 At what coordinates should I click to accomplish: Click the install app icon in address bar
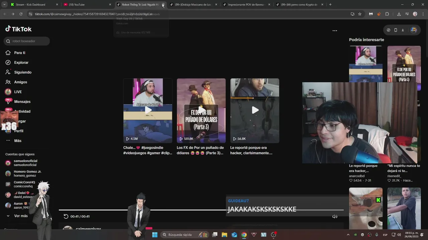coord(352,14)
